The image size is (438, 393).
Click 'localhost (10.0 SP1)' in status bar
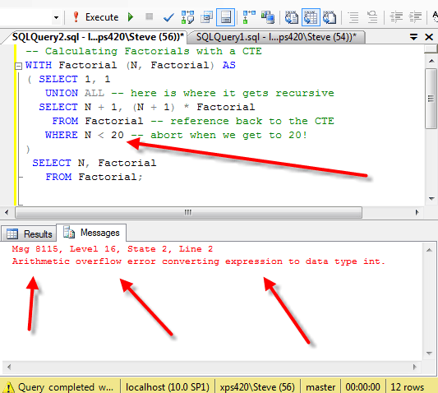point(168,387)
